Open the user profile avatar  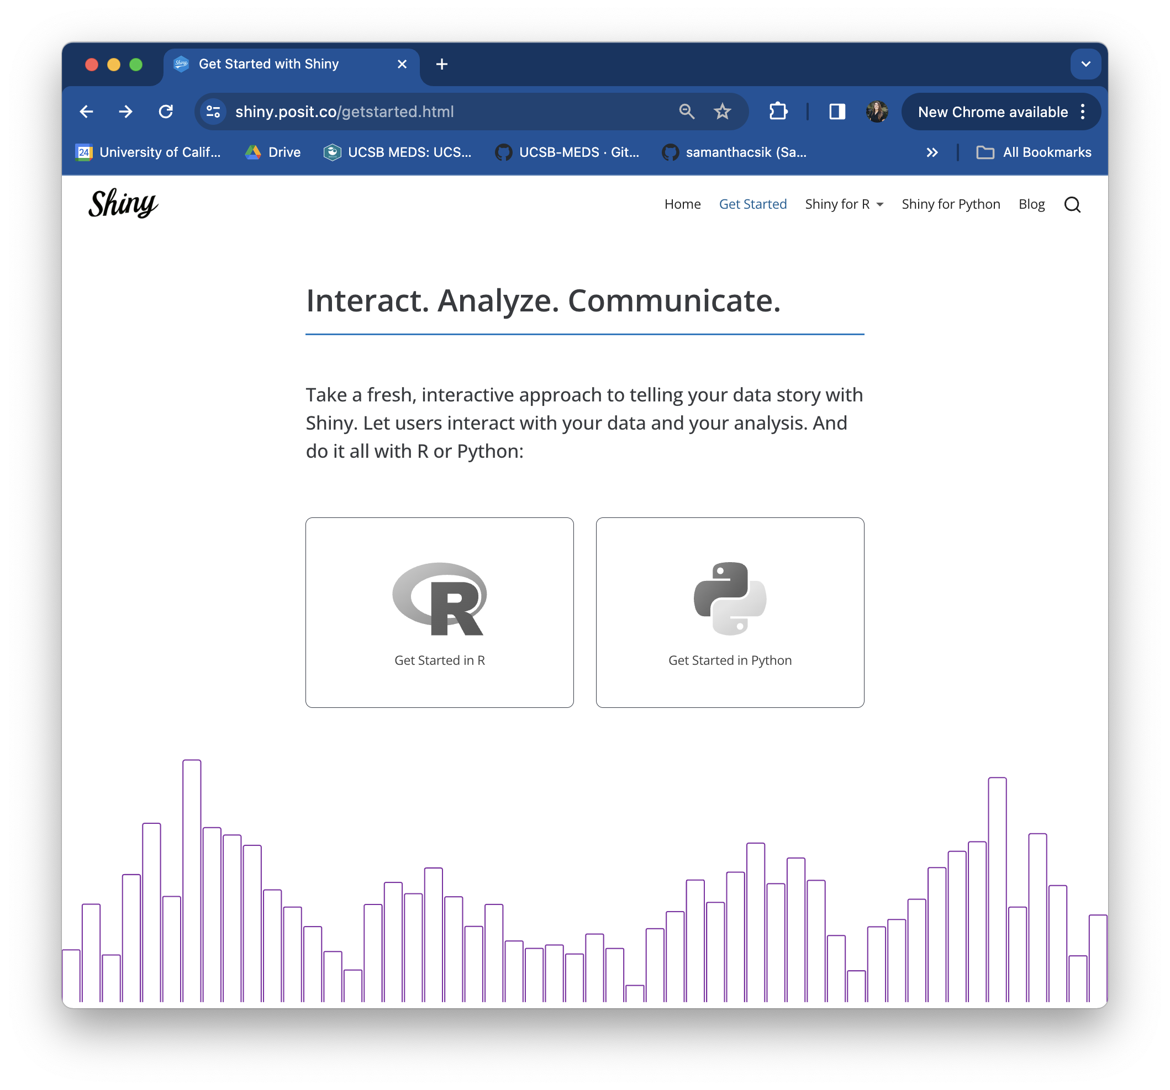click(x=876, y=111)
